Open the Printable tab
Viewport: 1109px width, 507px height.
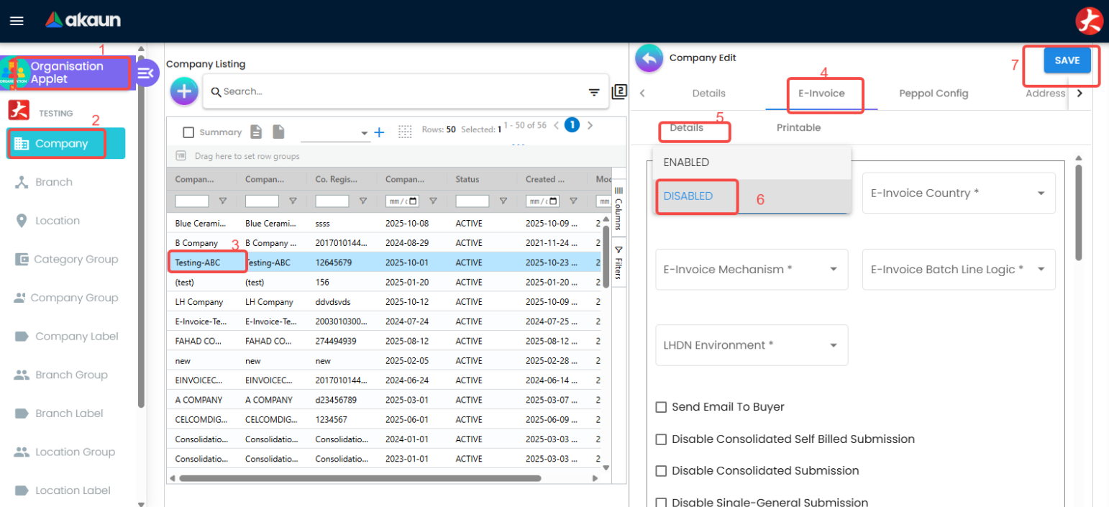pyautogui.click(x=798, y=127)
